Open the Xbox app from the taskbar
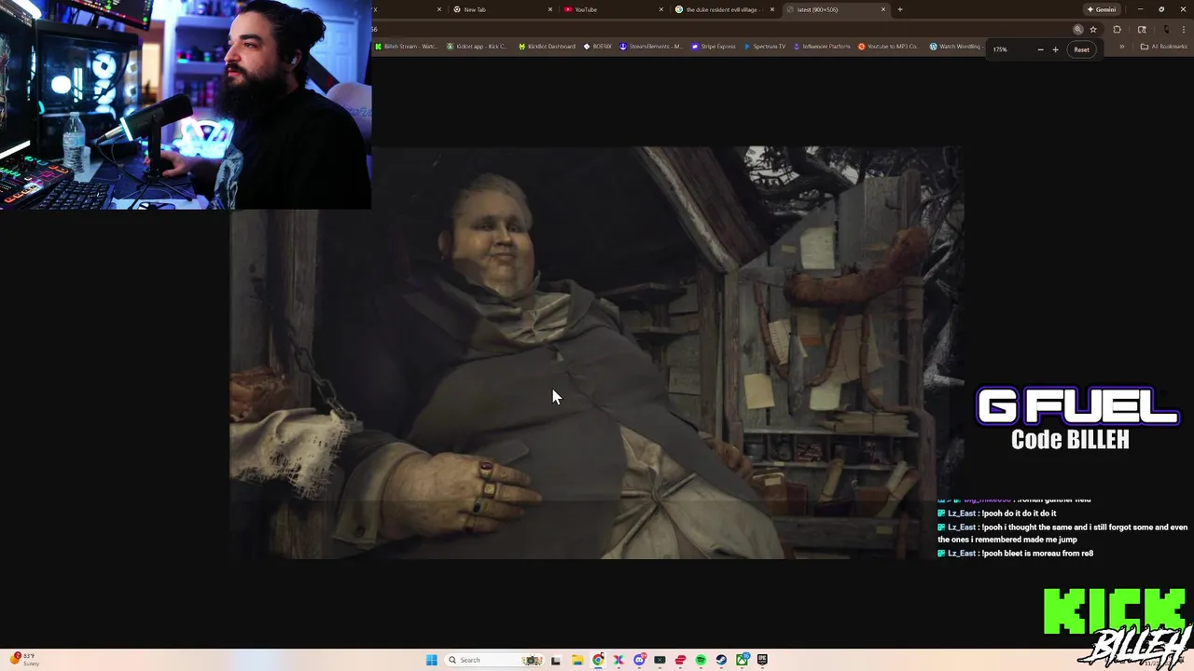This screenshot has height=671, width=1194. pos(743,660)
